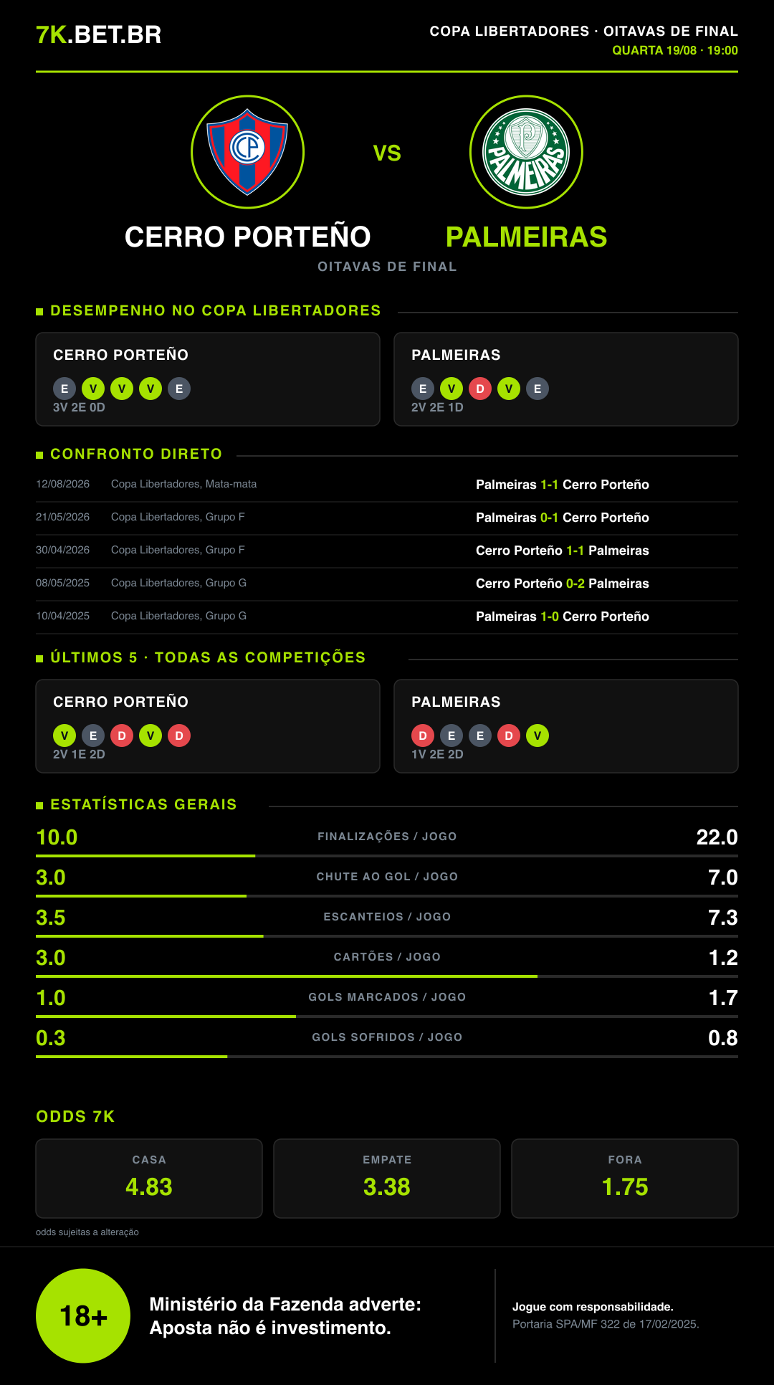Click the Copa Libertadores Oitavas de Final header
The image size is (774, 1385).
(583, 32)
